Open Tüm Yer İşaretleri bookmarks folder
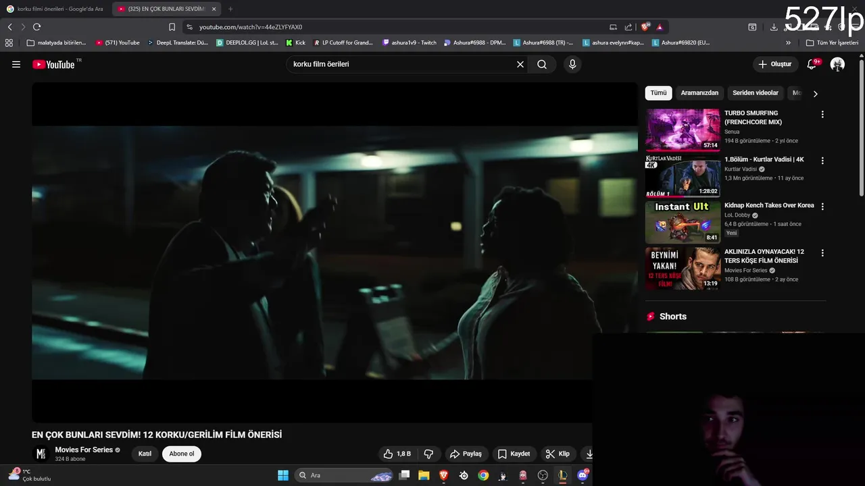 click(x=833, y=43)
